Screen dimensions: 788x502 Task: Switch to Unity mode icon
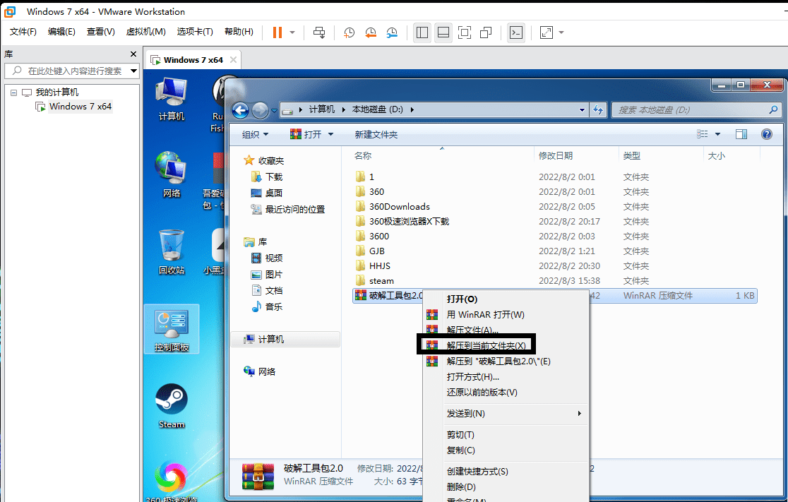click(486, 32)
